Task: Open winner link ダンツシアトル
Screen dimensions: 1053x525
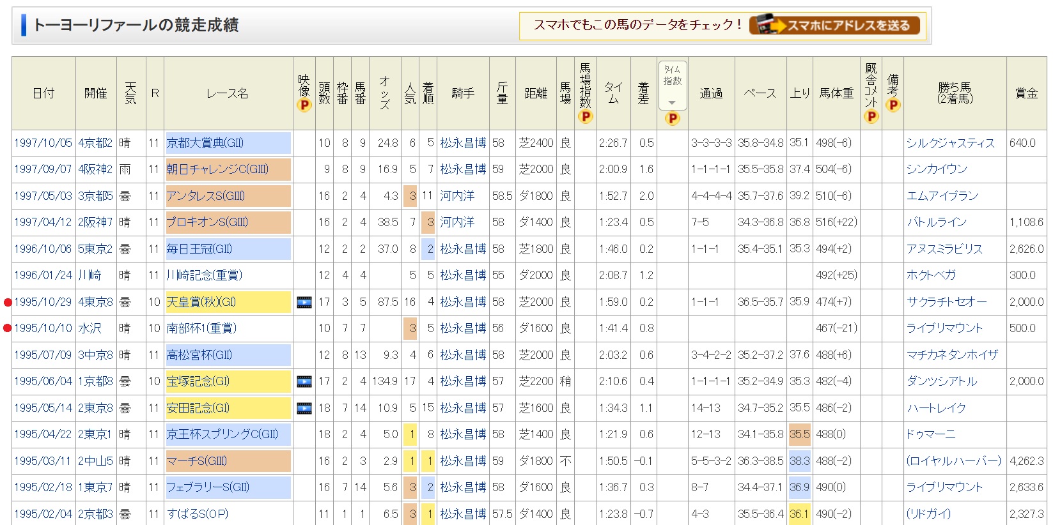Action: pos(942,381)
